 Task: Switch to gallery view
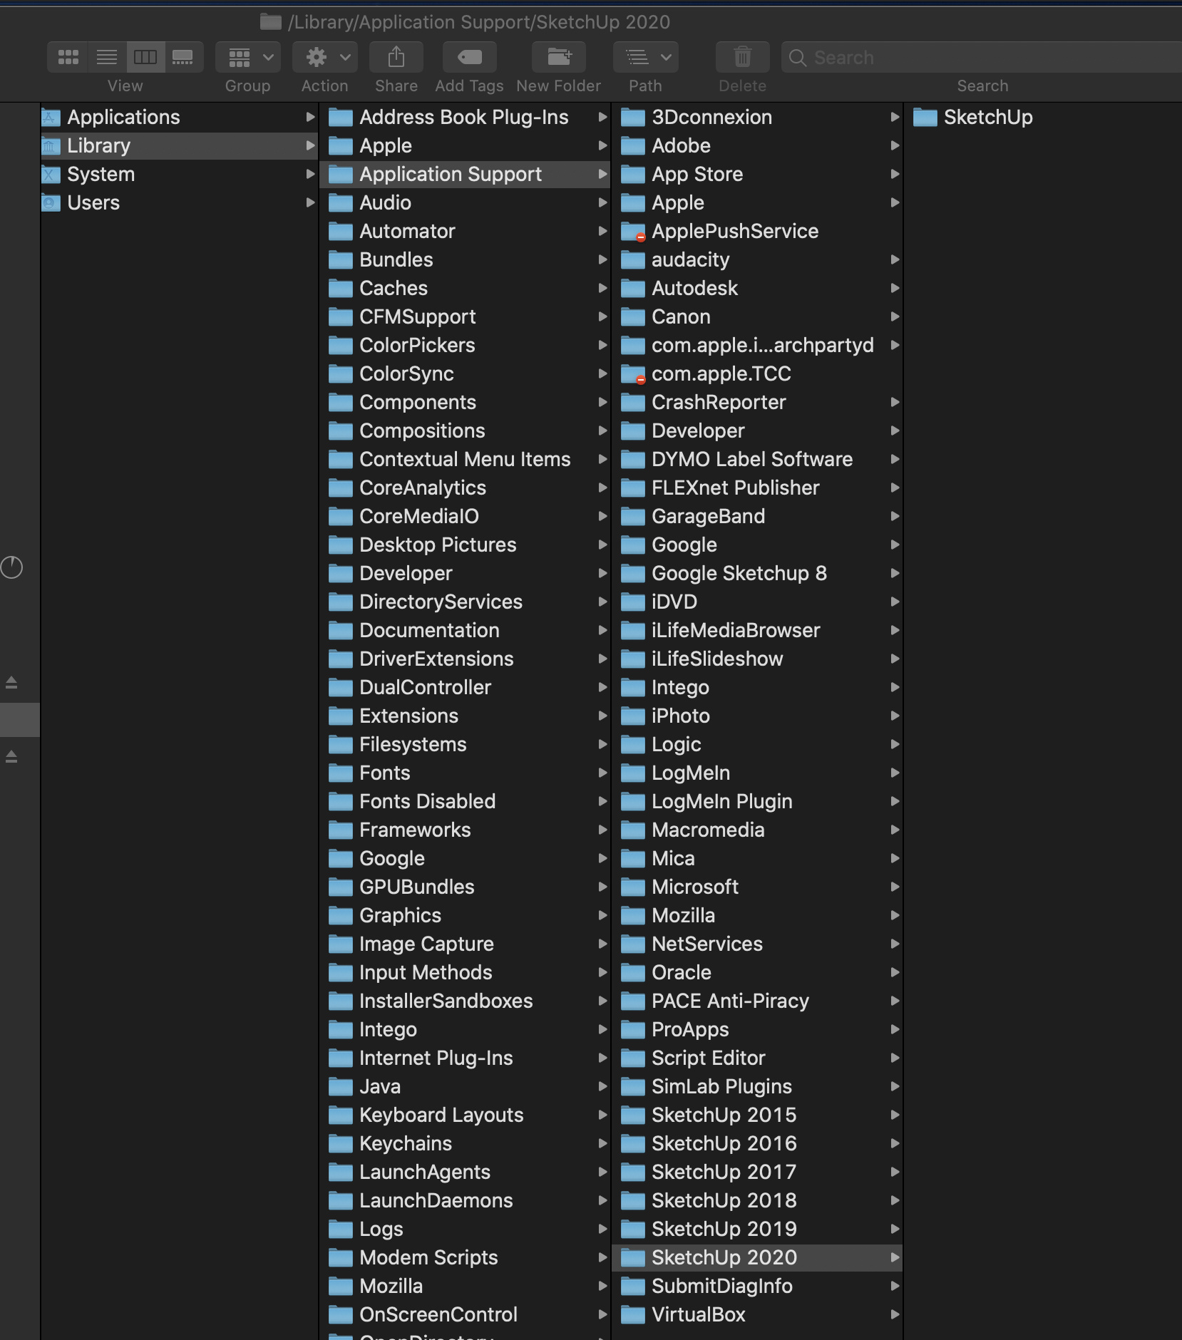(183, 57)
